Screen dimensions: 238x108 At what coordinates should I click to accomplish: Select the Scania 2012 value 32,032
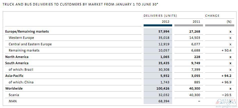tap(164, 95)
